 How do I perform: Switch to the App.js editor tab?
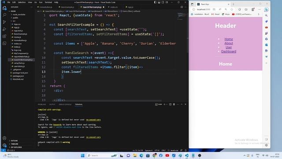(x=130, y=7)
